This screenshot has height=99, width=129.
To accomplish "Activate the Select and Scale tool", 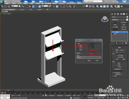I will [40, 6].
